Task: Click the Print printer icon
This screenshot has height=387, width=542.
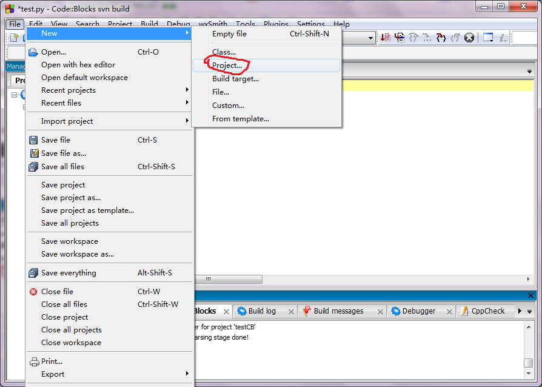Action: click(x=34, y=362)
